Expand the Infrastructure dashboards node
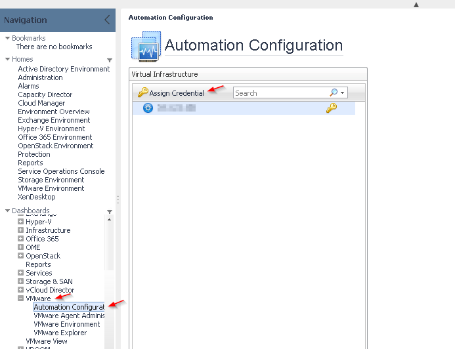 (x=20, y=230)
